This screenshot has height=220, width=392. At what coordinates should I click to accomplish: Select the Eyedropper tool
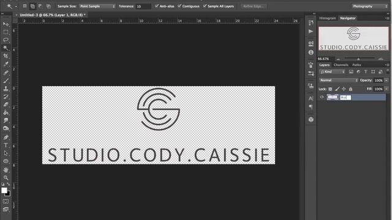click(x=6, y=64)
